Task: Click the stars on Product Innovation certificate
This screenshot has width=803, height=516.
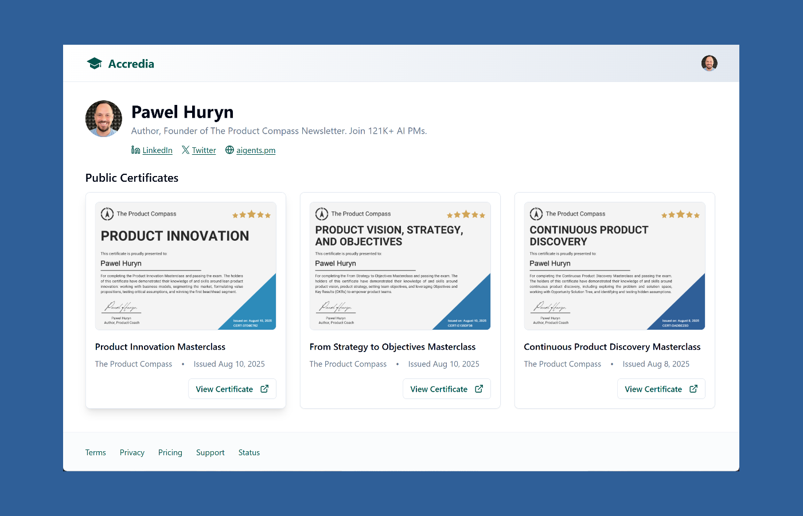Action: pos(251,214)
